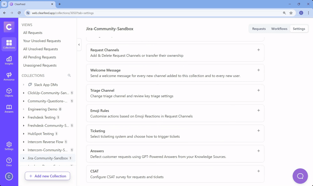This screenshot has width=313, height=186.
Task: Expand the CSAT settings section
Action: pyautogui.click(x=259, y=171)
